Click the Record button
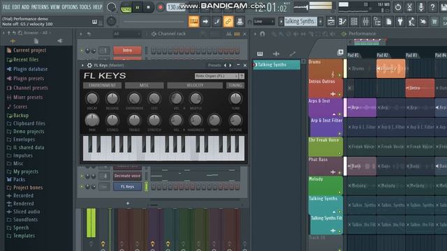447x251 pixels. click(160, 8)
